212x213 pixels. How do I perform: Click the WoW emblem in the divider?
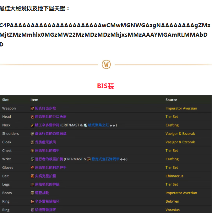pyautogui.click(x=106, y=65)
